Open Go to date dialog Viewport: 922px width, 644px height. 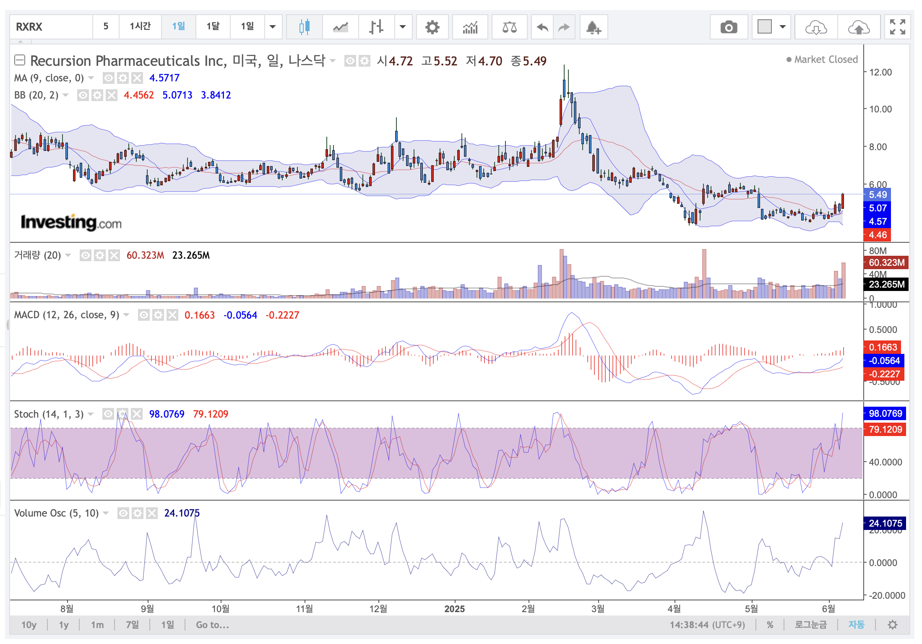tap(213, 625)
